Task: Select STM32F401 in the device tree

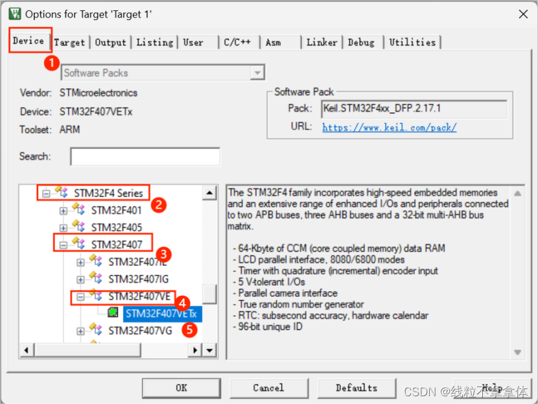Action: (116, 210)
